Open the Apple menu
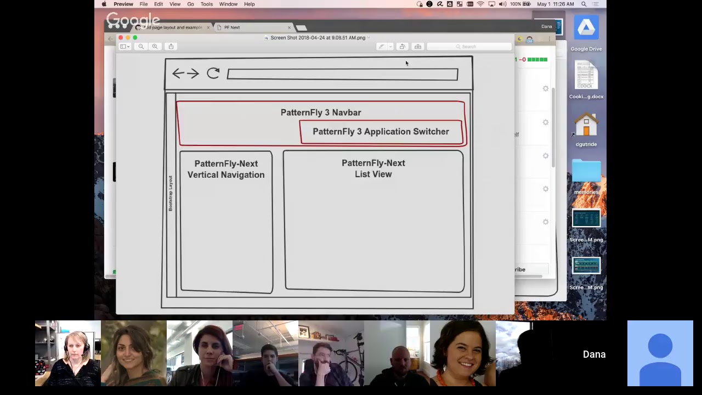Screen dimensions: 702x395 tap(104, 4)
